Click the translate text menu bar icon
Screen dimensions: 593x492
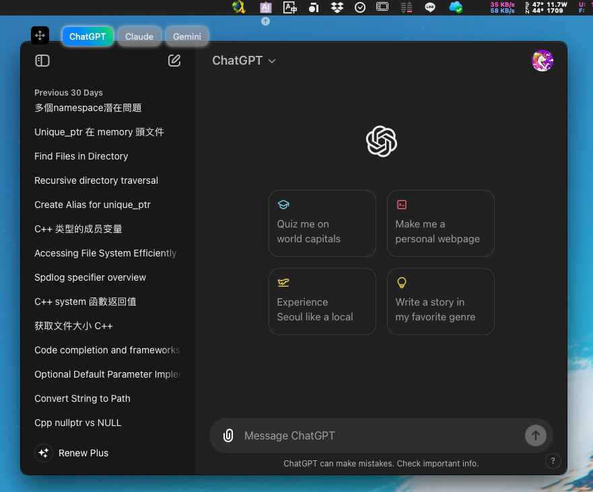click(290, 7)
